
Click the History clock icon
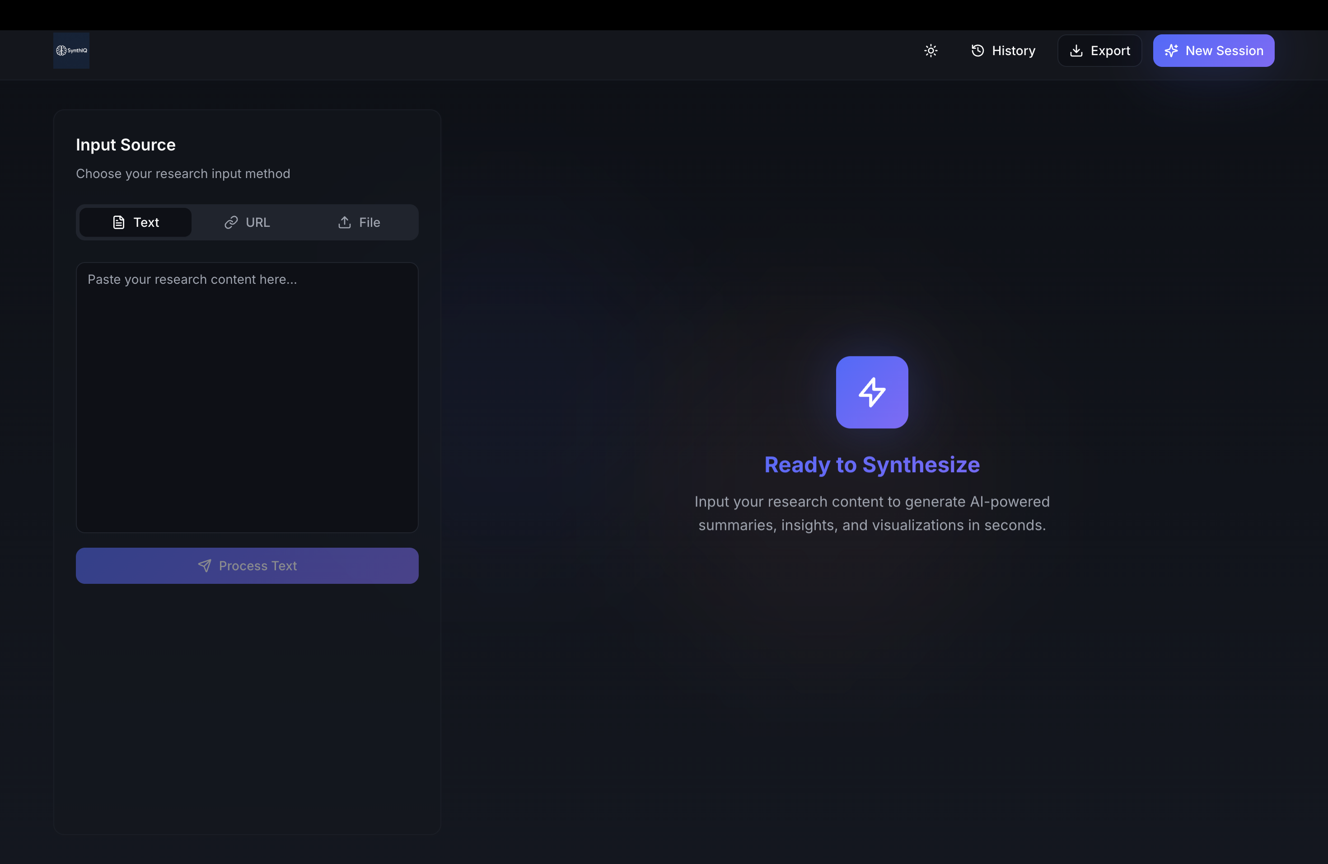(977, 51)
